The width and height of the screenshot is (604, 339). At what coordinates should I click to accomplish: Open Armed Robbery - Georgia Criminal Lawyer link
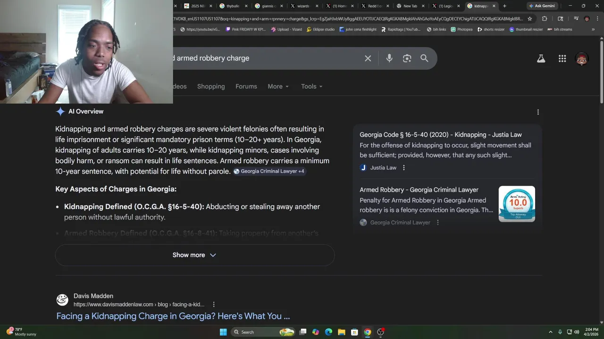coord(419,190)
